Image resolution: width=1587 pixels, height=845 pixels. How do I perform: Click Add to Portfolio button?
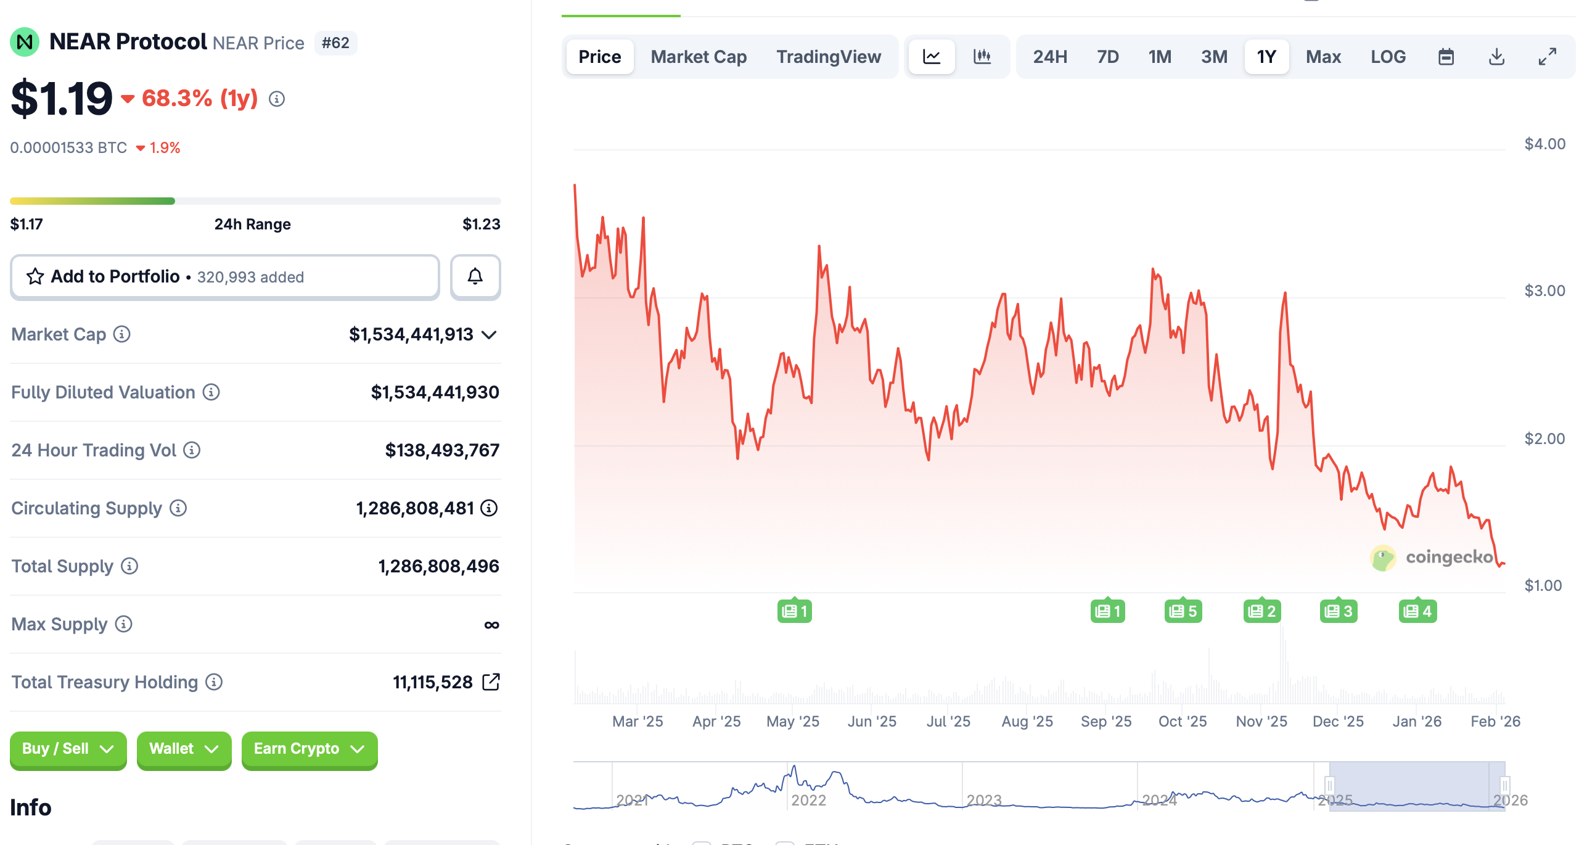(x=225, y=277)
